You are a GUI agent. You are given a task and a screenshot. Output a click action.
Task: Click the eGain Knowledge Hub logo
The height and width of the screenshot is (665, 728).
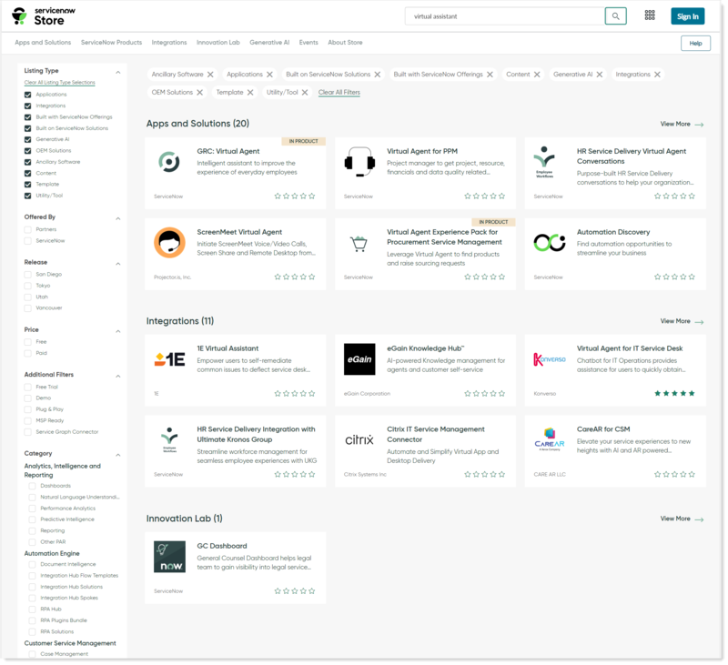(359, 359)
